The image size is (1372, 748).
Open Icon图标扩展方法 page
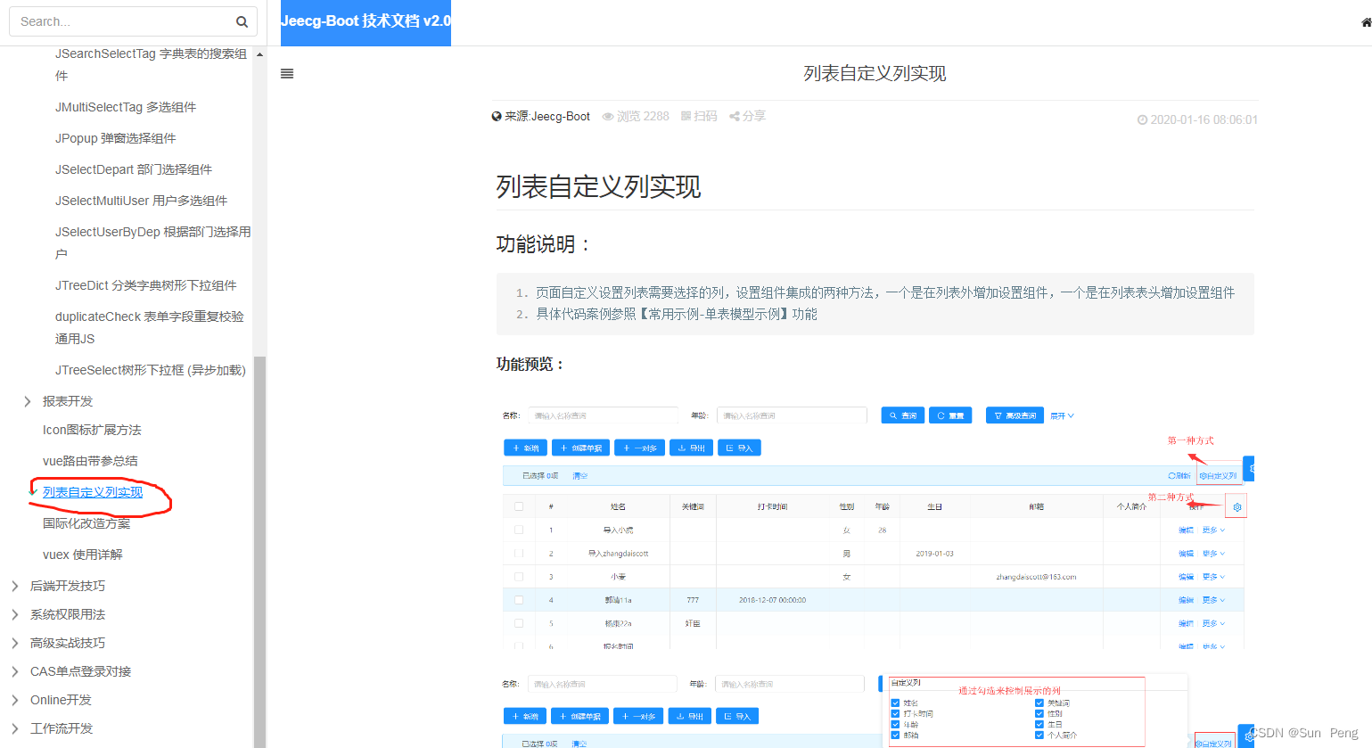tap(92, 430)
